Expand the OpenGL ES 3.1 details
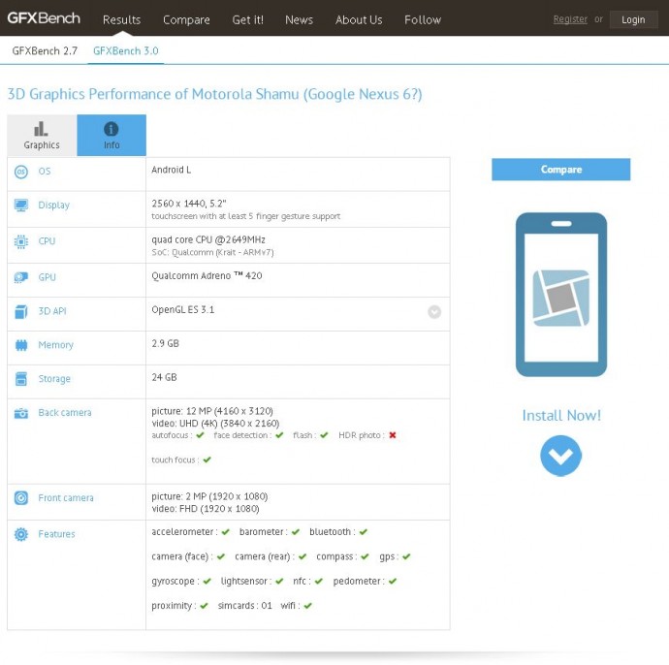Image resolution: width=669 pixels, height=665 pixels. 434,312
